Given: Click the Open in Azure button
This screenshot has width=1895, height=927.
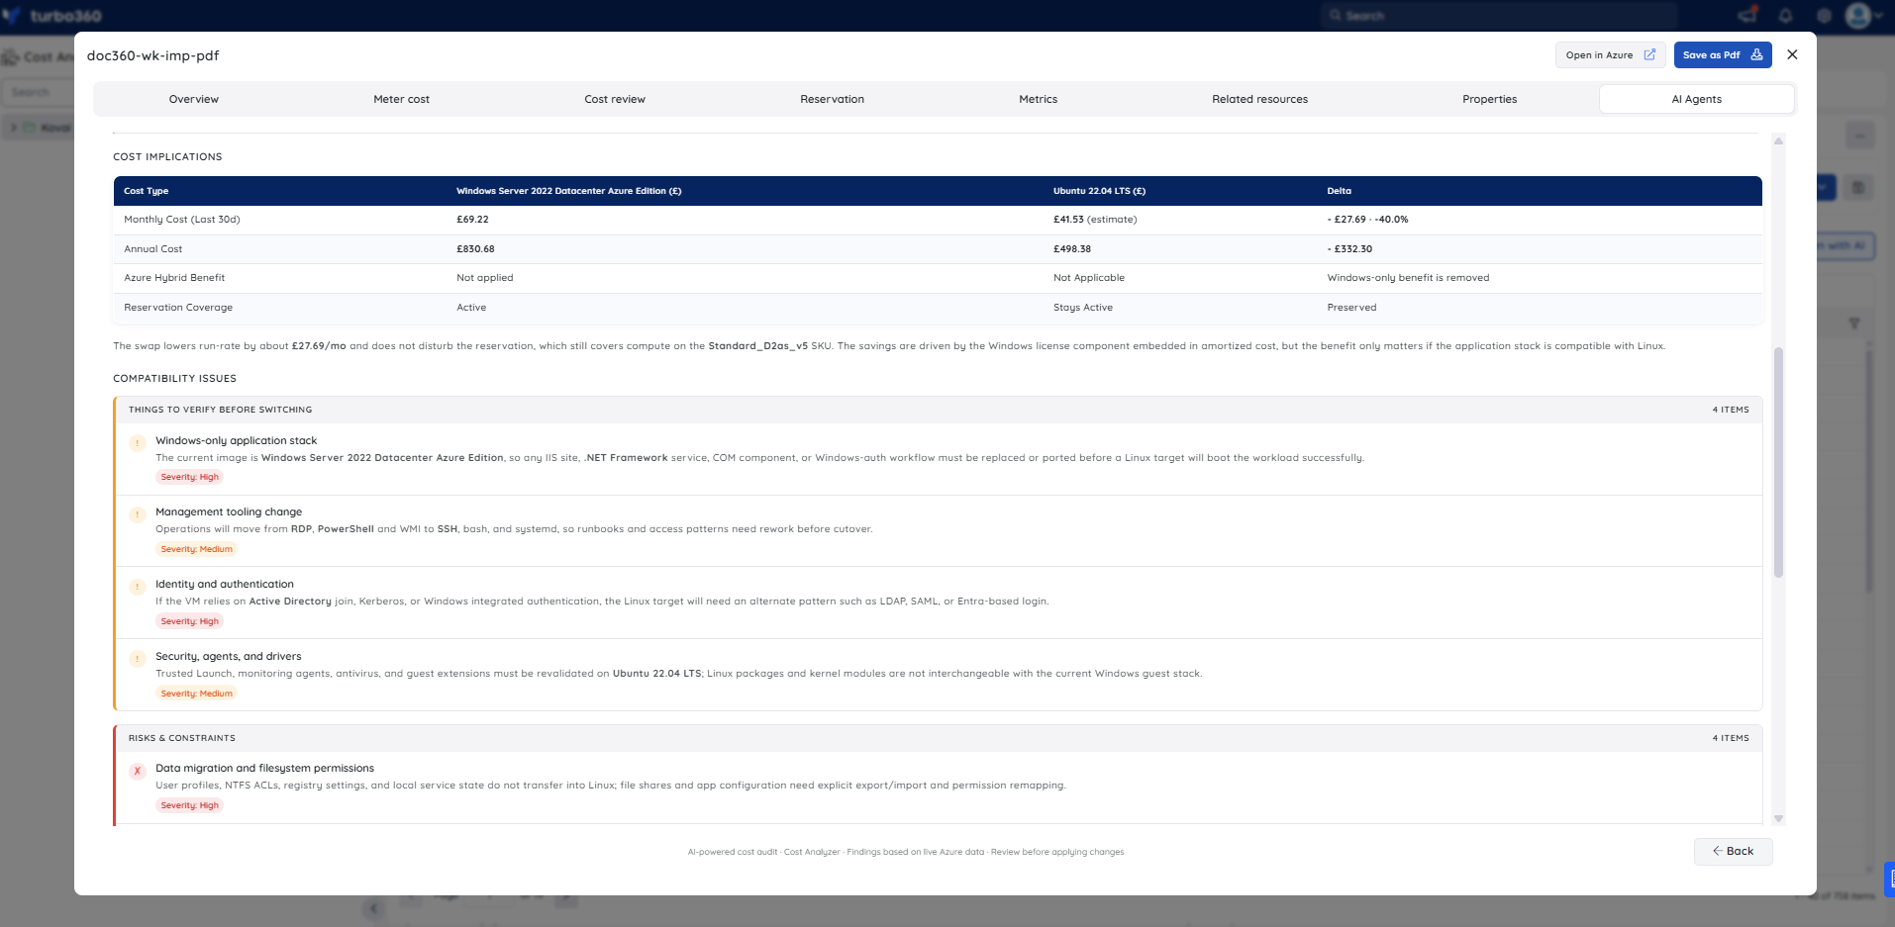Looking at the screenshot, I should click(1611, 55).
